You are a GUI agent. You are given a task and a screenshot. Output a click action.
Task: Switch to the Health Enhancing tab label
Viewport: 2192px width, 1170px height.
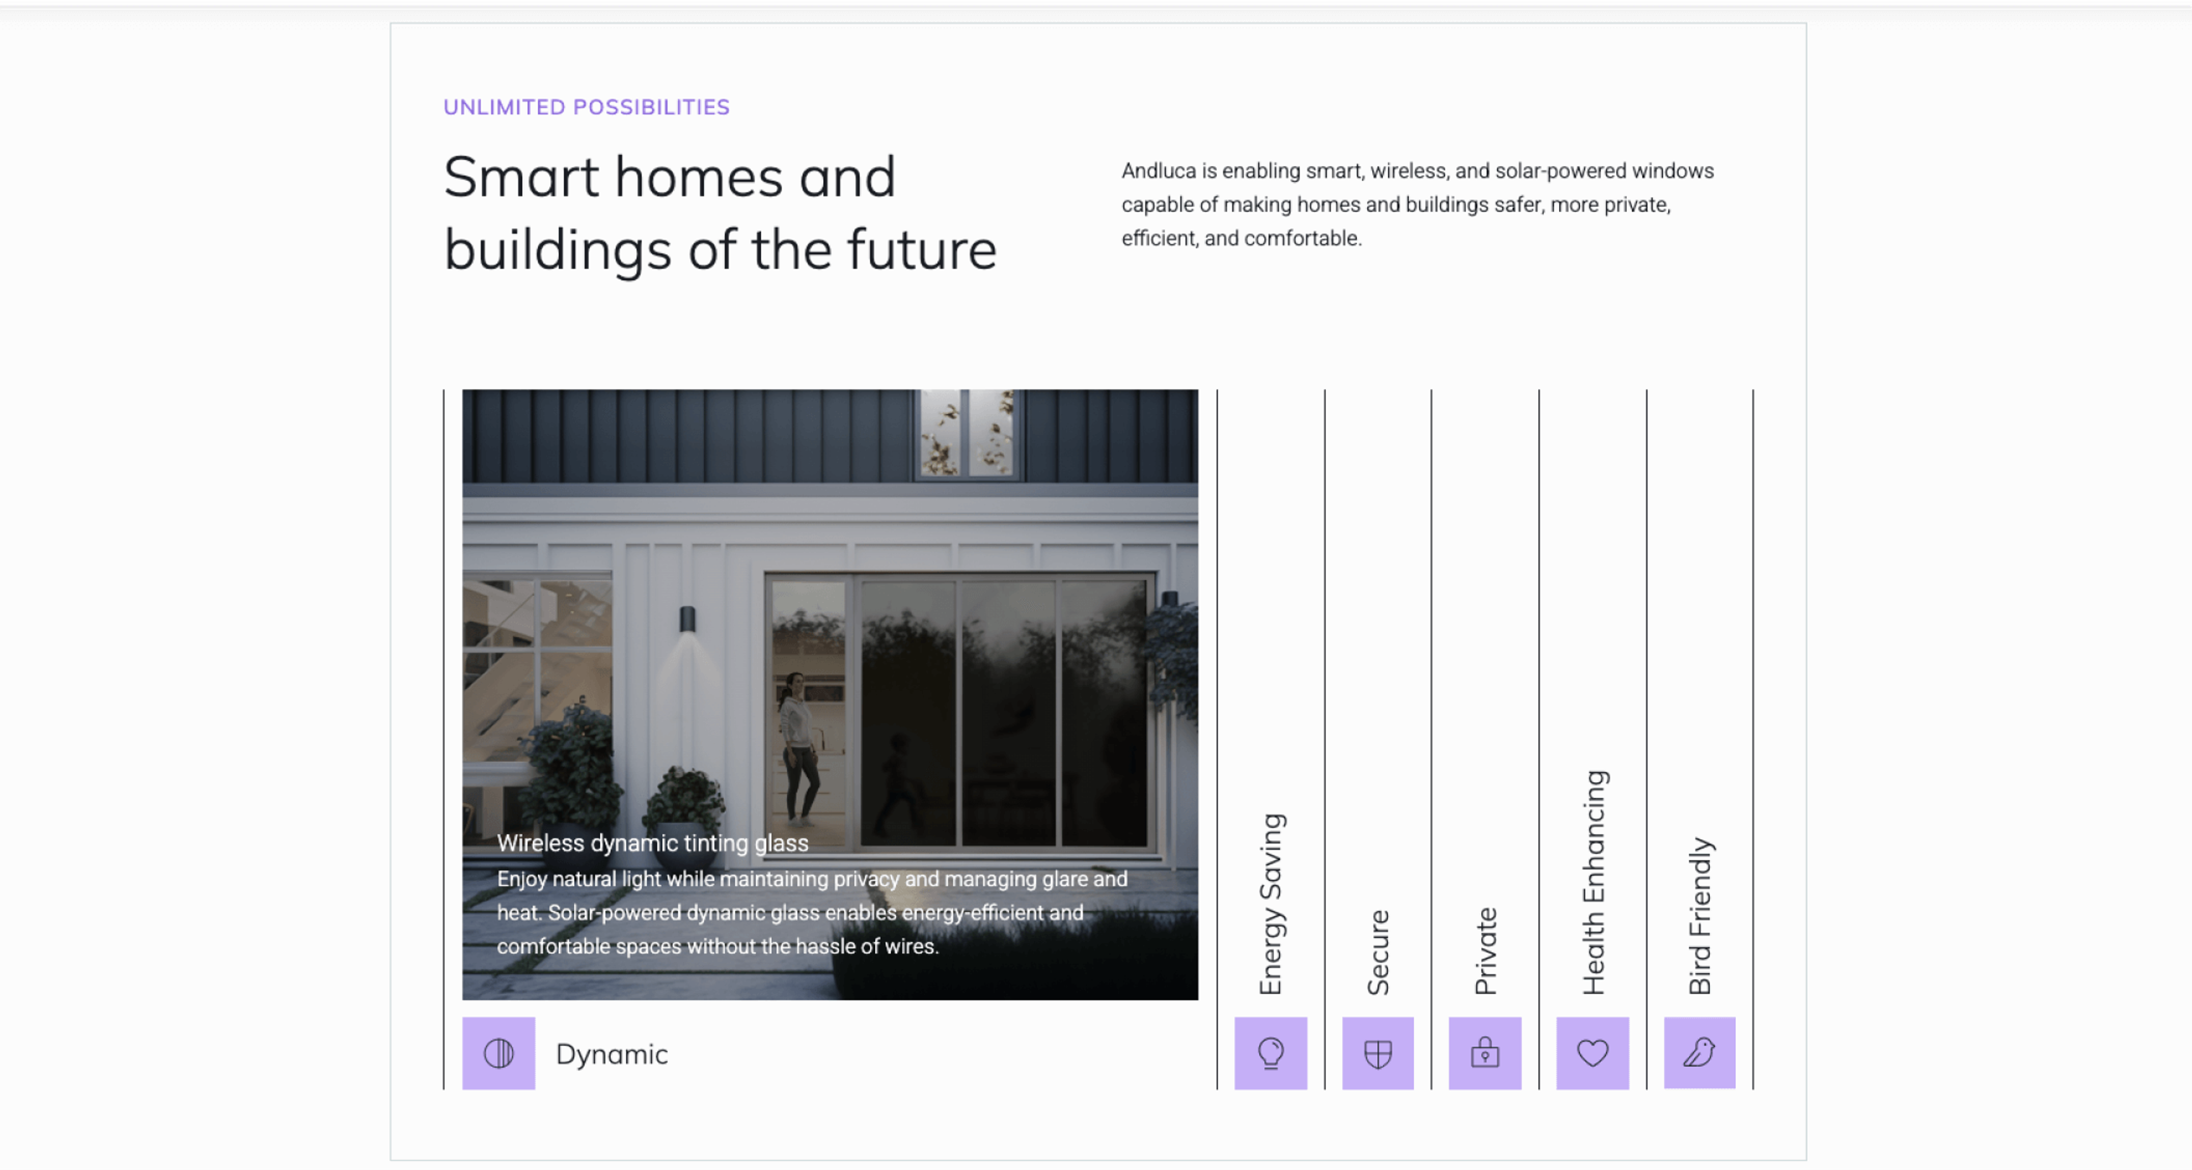pyautogui.click(x=1594, y=882)
